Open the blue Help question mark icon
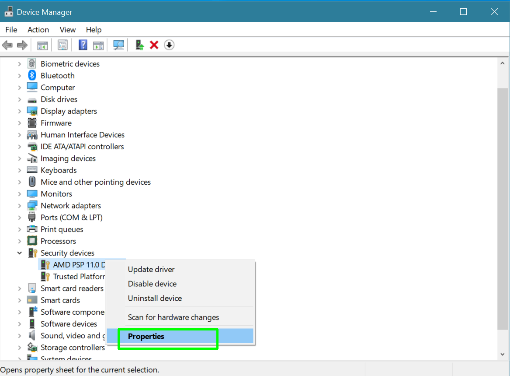The width and height of the screenshot is (510, 376). [x=83, y=45]
